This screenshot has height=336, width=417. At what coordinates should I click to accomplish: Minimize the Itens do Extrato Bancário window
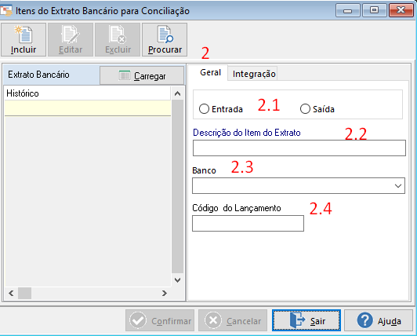347,10
